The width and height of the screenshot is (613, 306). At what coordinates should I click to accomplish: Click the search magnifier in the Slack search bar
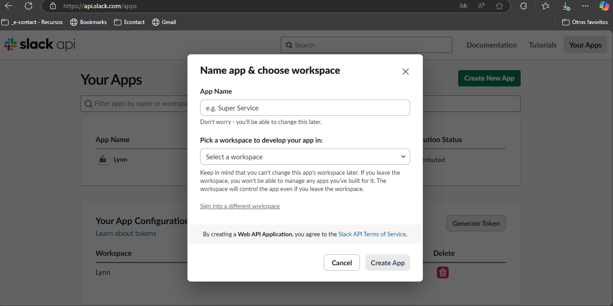[289, 45]
